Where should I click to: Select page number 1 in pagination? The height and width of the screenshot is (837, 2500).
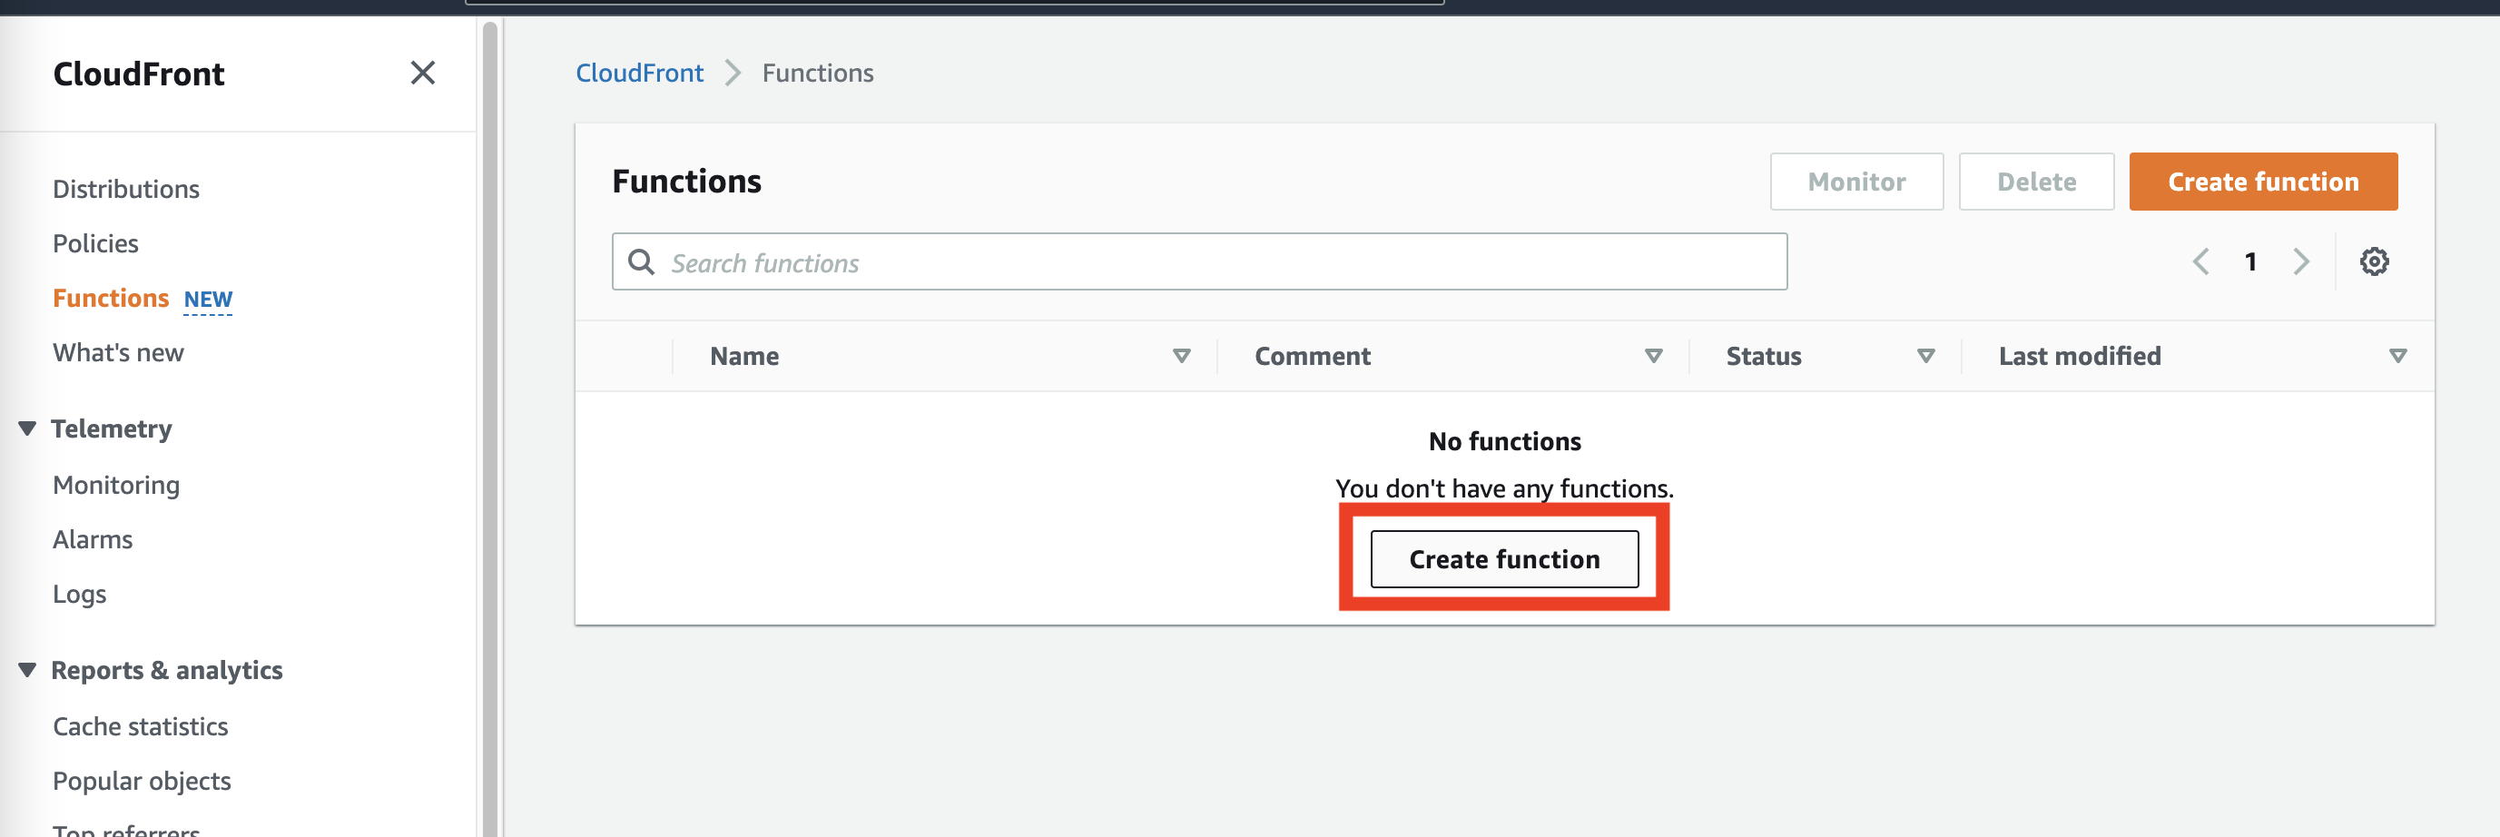2250,261
